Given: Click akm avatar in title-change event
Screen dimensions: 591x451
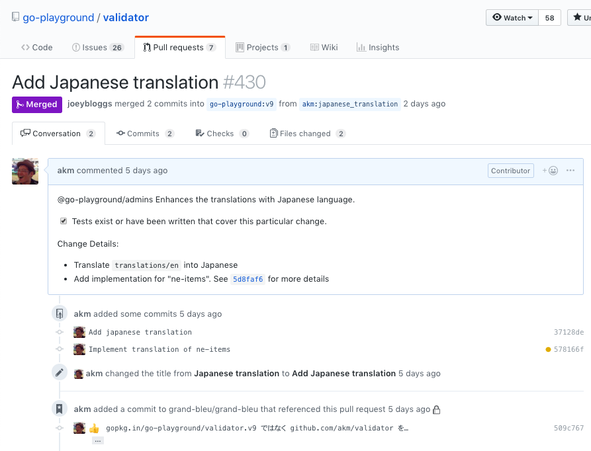Looking at the screenshot, I should (x=78, y=374).
